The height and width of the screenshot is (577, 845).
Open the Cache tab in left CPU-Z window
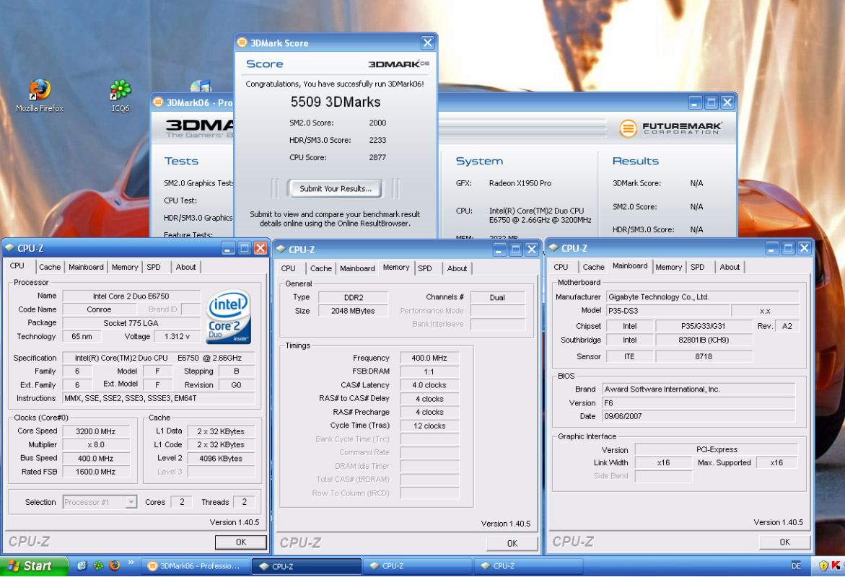[x=50, y=267]
